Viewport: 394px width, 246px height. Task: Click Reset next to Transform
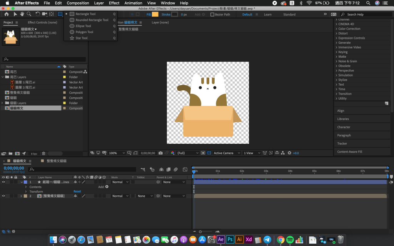tap(77, 191)
